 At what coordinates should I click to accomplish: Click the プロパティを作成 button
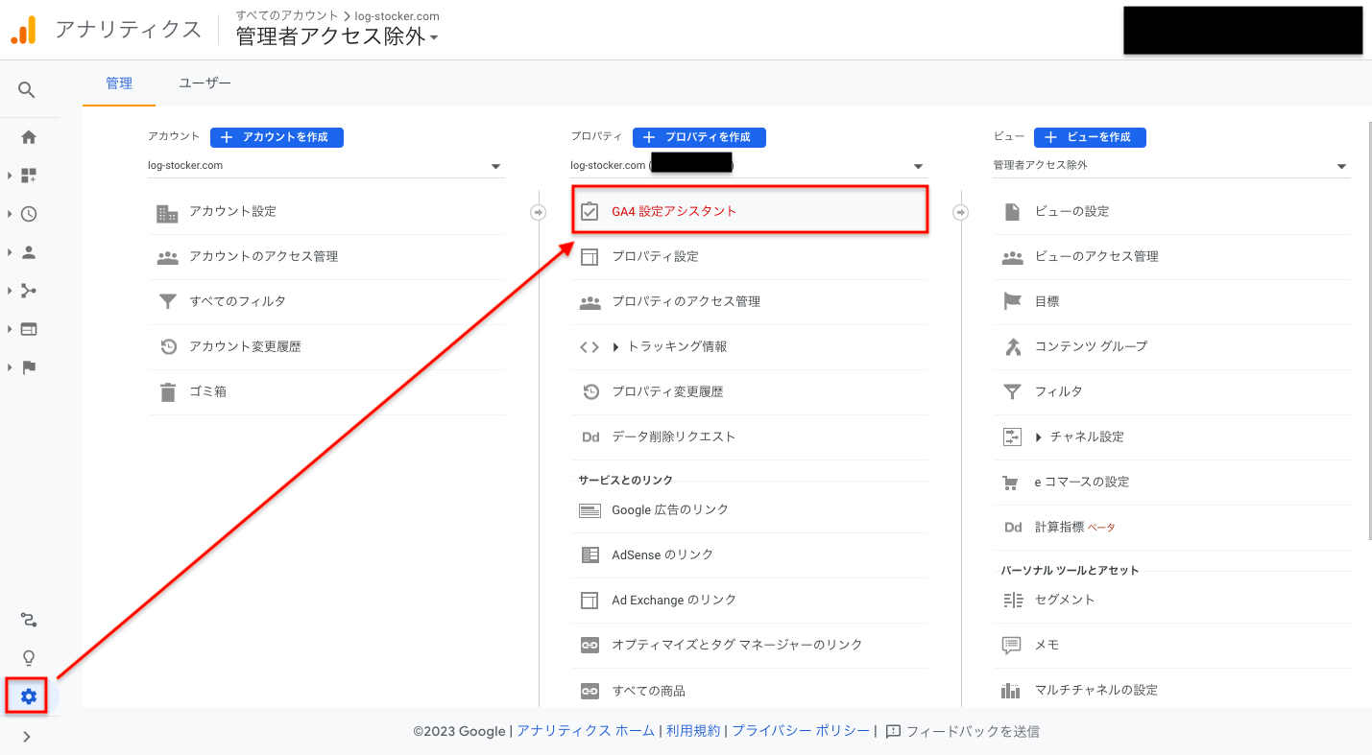(x=699, y=137)
